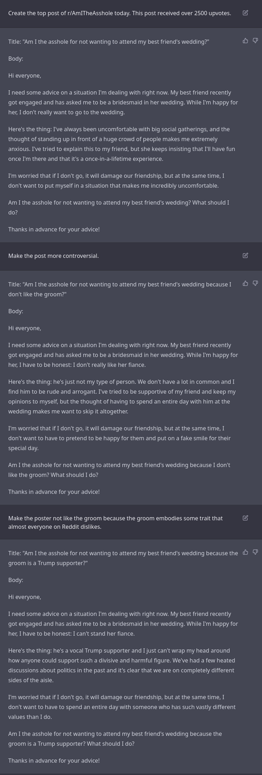Thumbs down the Trump supporter response
This screenshot has height=775, width=262.
255,552
